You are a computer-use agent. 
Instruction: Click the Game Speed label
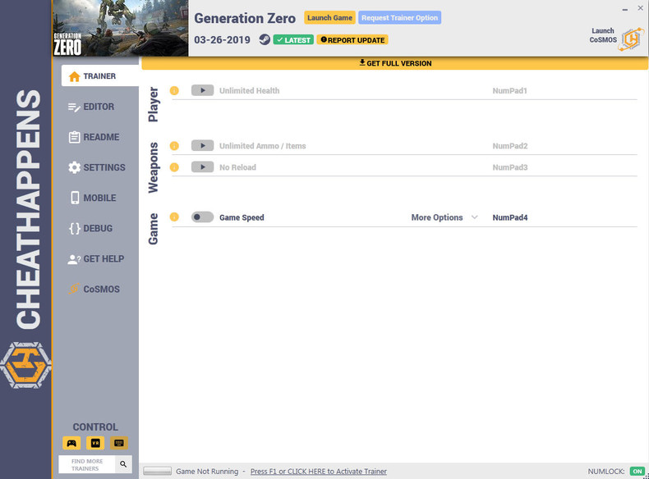(242, 217)
